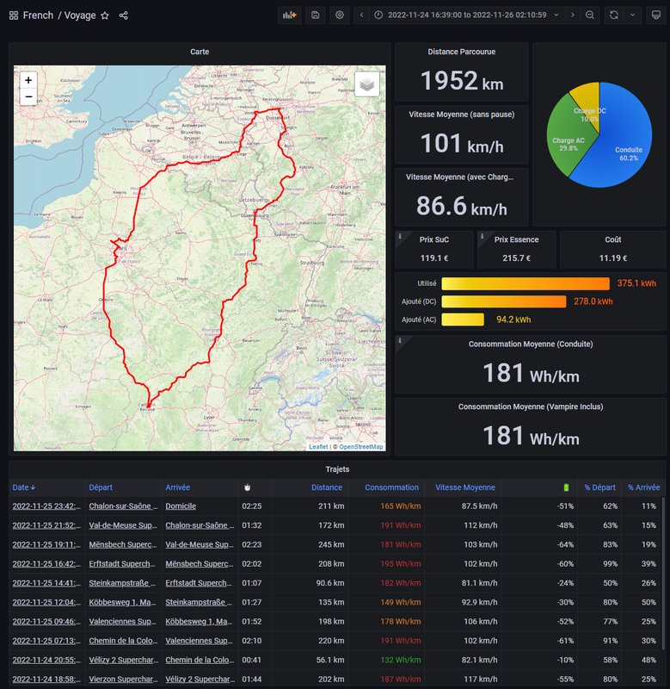Open the Carte panel title menu
670x689 pixels.
pyautogui.click(x=200, y=52)
